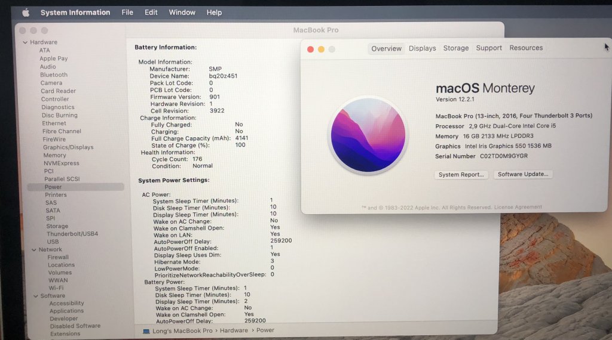The width and height of the screenshot is (612, 340).
Task: Click the Full Charge Capacity value 4141
Action: coord(241,138)
